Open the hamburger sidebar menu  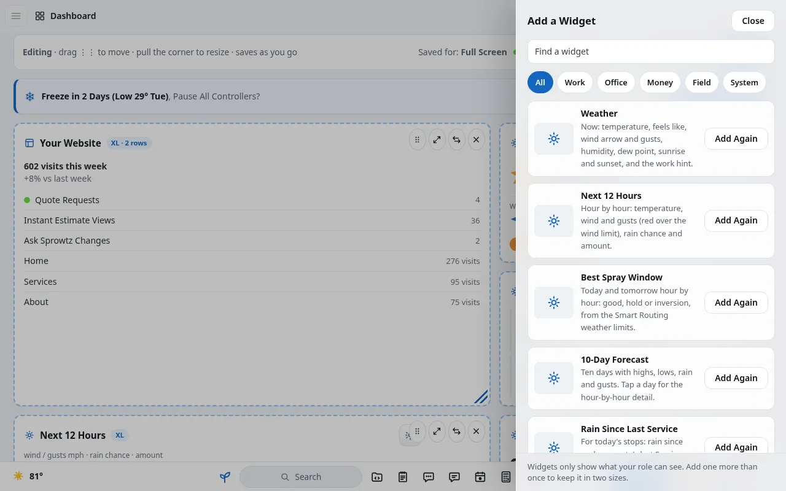(16, 16)
